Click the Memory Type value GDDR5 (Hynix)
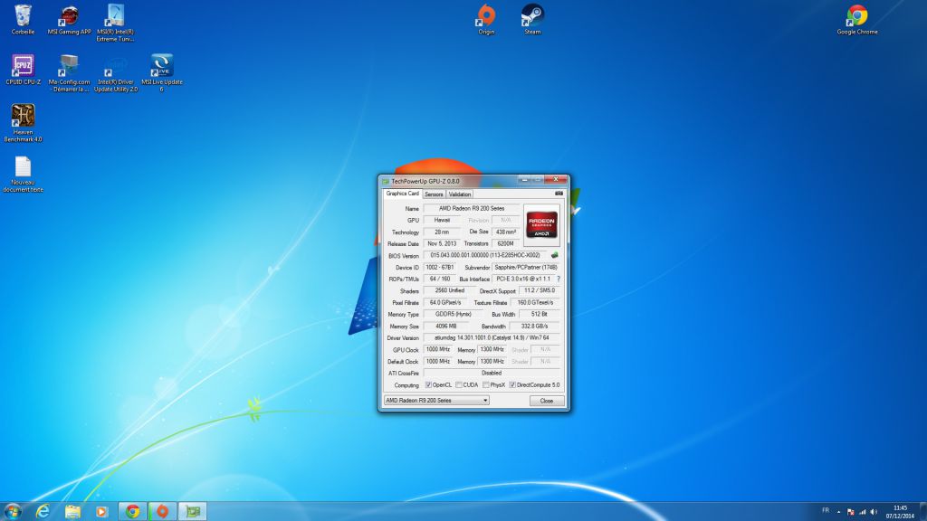 point(453,314)
